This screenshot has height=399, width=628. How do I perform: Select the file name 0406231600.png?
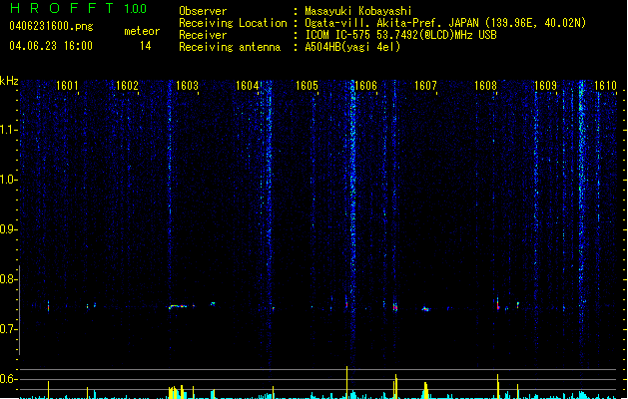51,26
